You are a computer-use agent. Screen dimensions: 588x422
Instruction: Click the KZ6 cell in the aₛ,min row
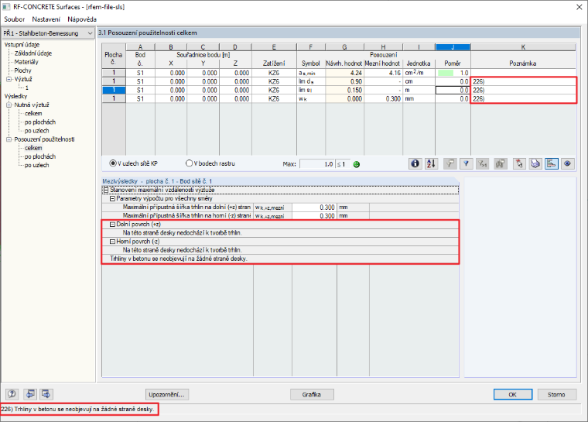coord(274,73)
